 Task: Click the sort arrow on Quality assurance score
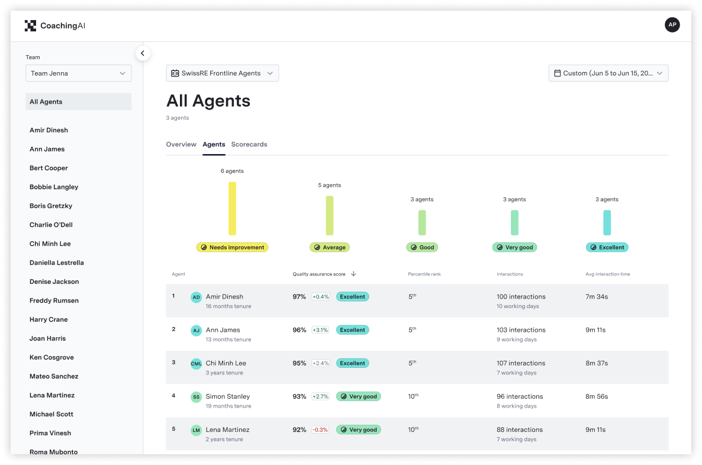click(x=353, y=274)
